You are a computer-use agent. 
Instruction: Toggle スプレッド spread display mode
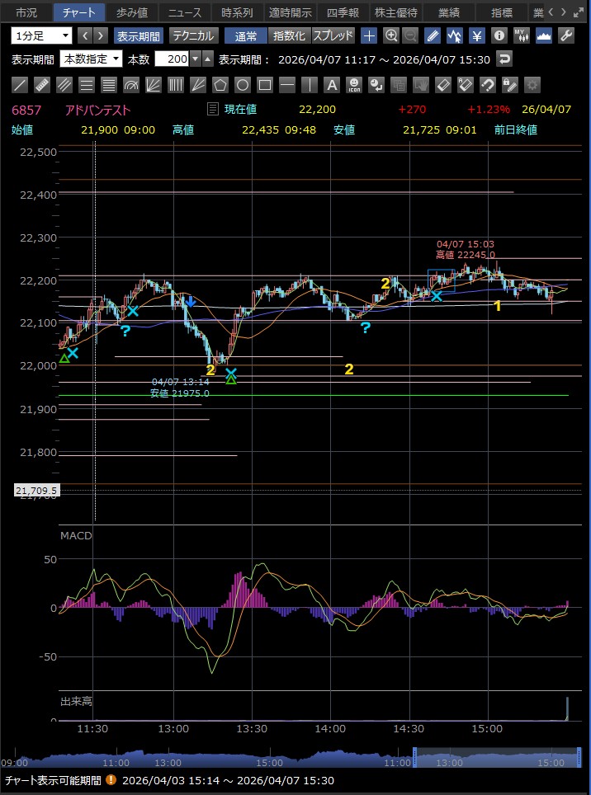(333, 35)
